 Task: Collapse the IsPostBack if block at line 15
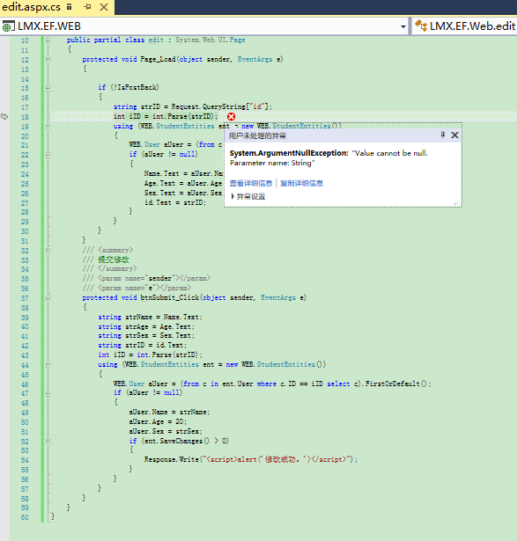tap(48, 88)
